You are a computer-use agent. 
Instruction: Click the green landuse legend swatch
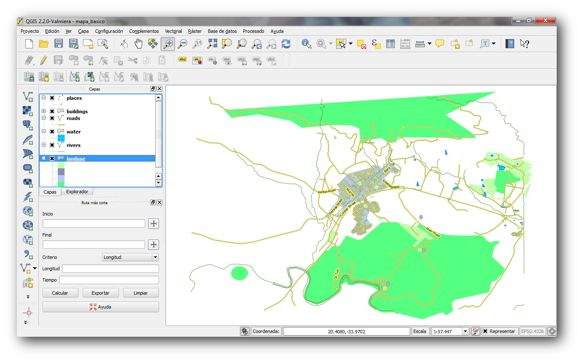(x=61, y=184)
